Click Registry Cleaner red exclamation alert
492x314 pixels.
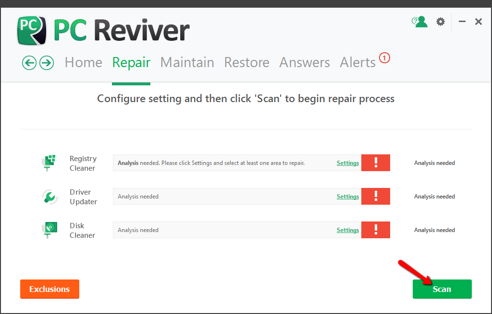click(x=376, y=163)
